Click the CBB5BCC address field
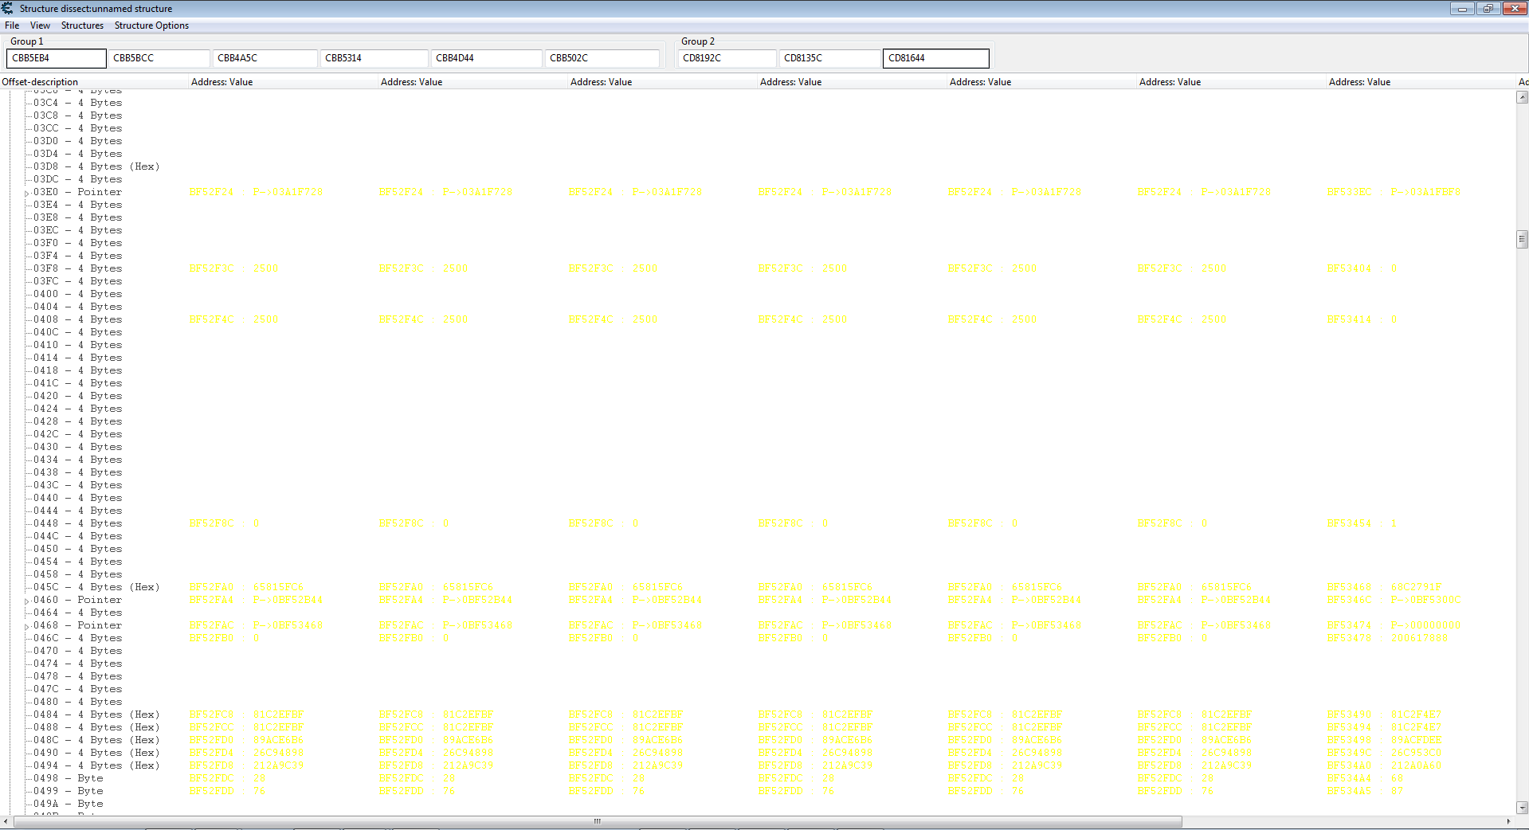The image size is (1529, 830). click(x=159, y=58)
